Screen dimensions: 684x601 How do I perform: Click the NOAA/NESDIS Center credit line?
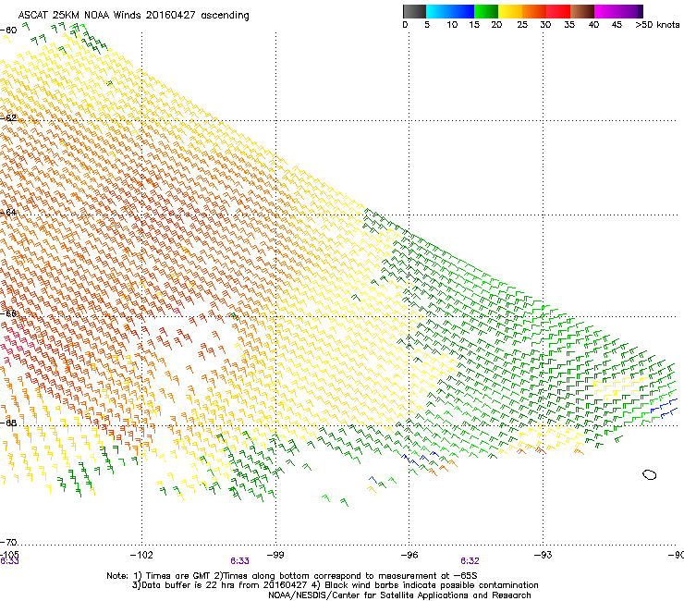point(399,595)
